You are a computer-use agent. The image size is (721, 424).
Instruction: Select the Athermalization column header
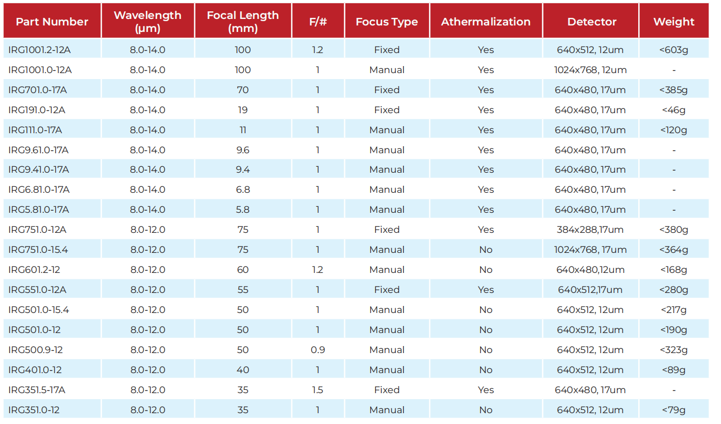click(x=486, y=22)
